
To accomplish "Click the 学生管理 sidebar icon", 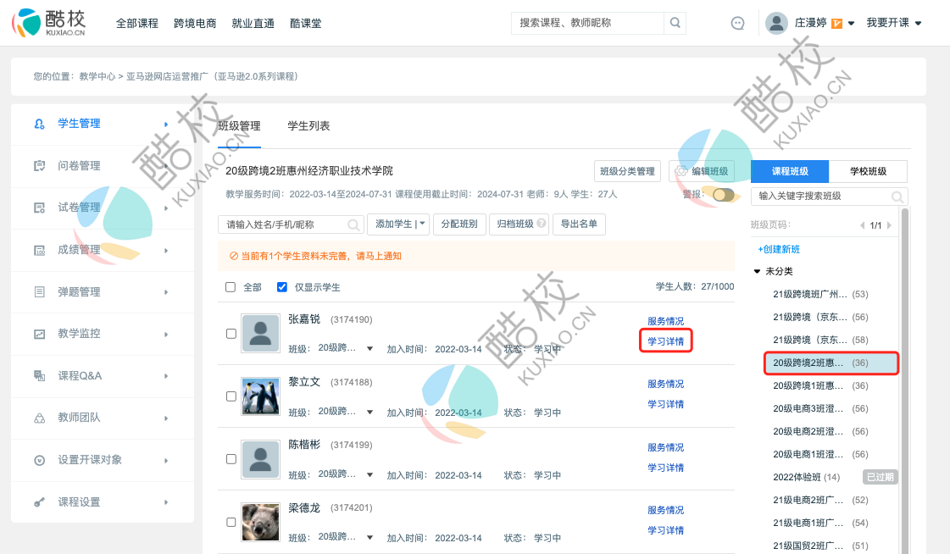I will [39, 124].
